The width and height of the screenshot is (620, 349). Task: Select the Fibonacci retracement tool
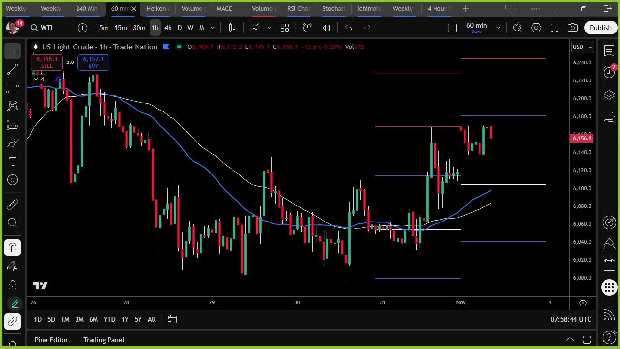click(13, 88)
